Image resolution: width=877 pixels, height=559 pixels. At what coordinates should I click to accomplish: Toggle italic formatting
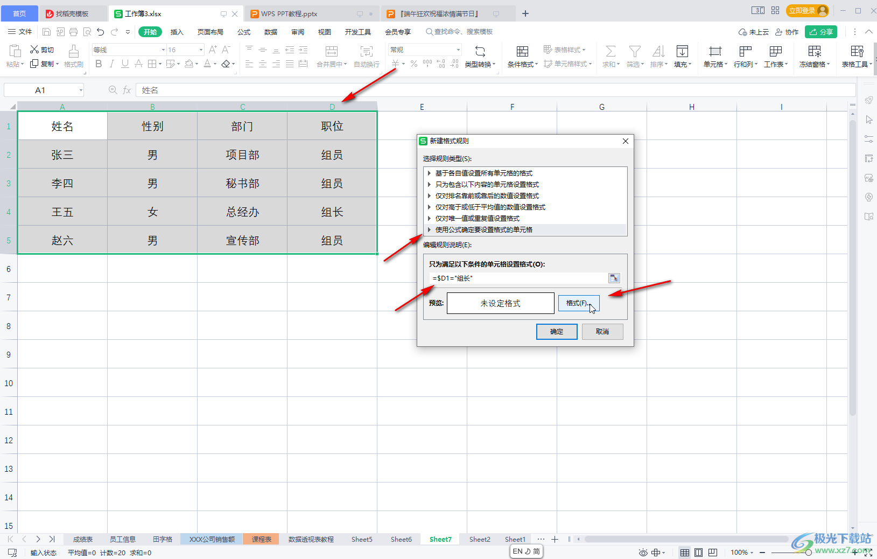coord(111,64)
